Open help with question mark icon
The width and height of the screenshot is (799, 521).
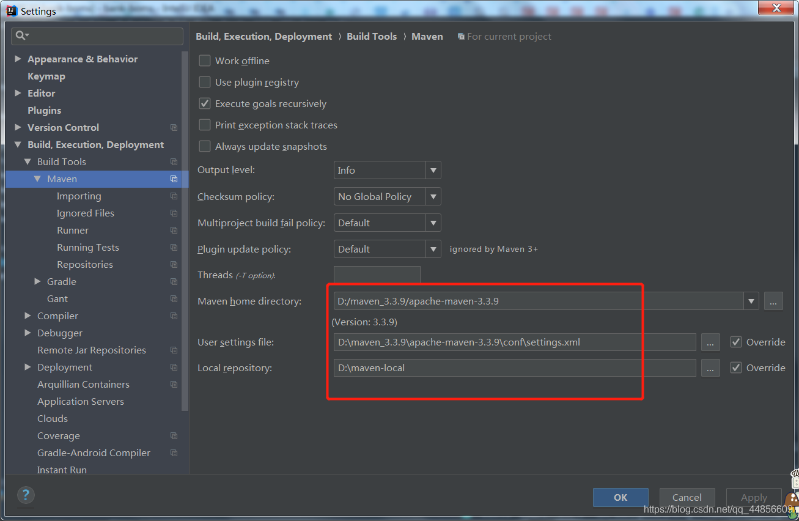point(26,495)
